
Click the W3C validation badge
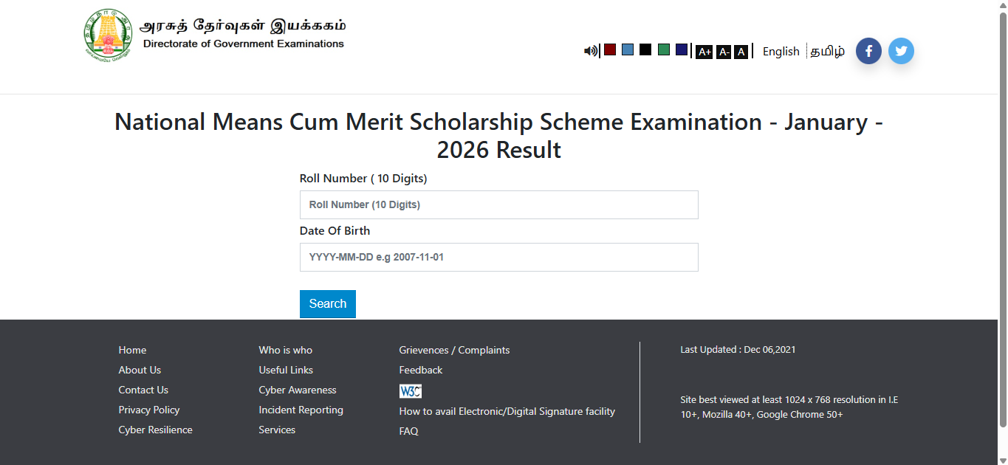pyautogui.click(x=411, y=391)
